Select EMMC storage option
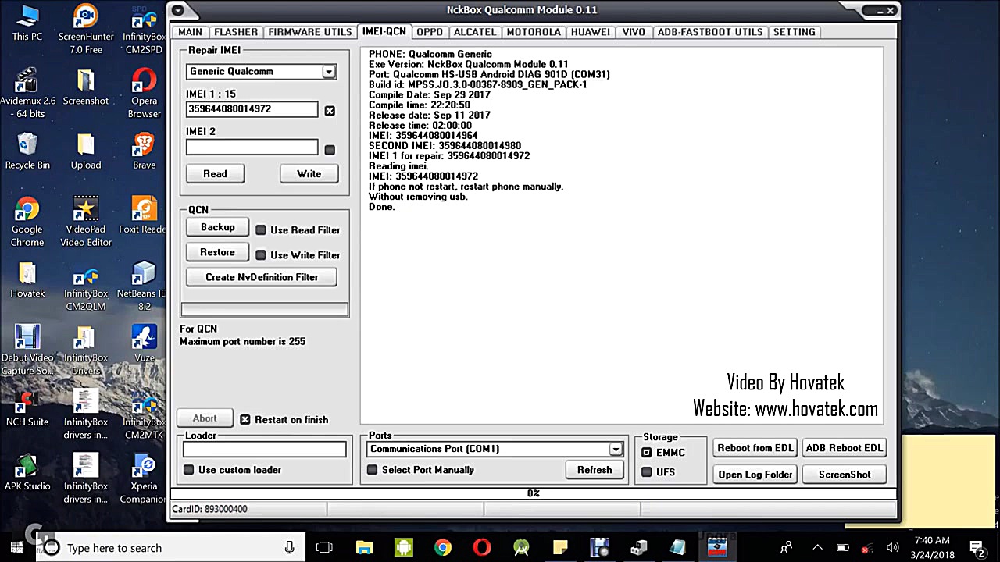The height and width of the screenshot is (562, 1000). 646,453
